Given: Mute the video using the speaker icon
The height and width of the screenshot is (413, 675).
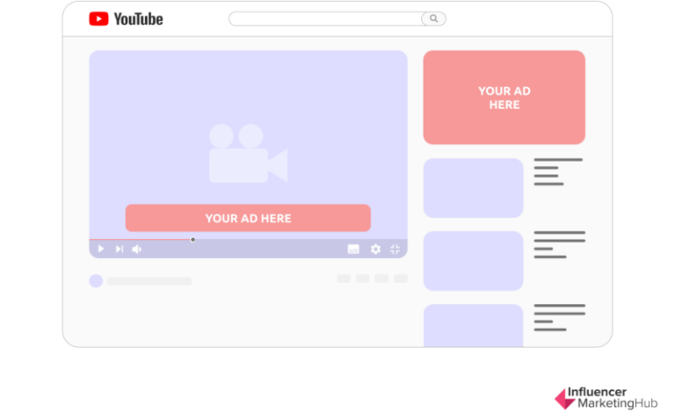Looking at the screenshot, I should pos(136,250).
